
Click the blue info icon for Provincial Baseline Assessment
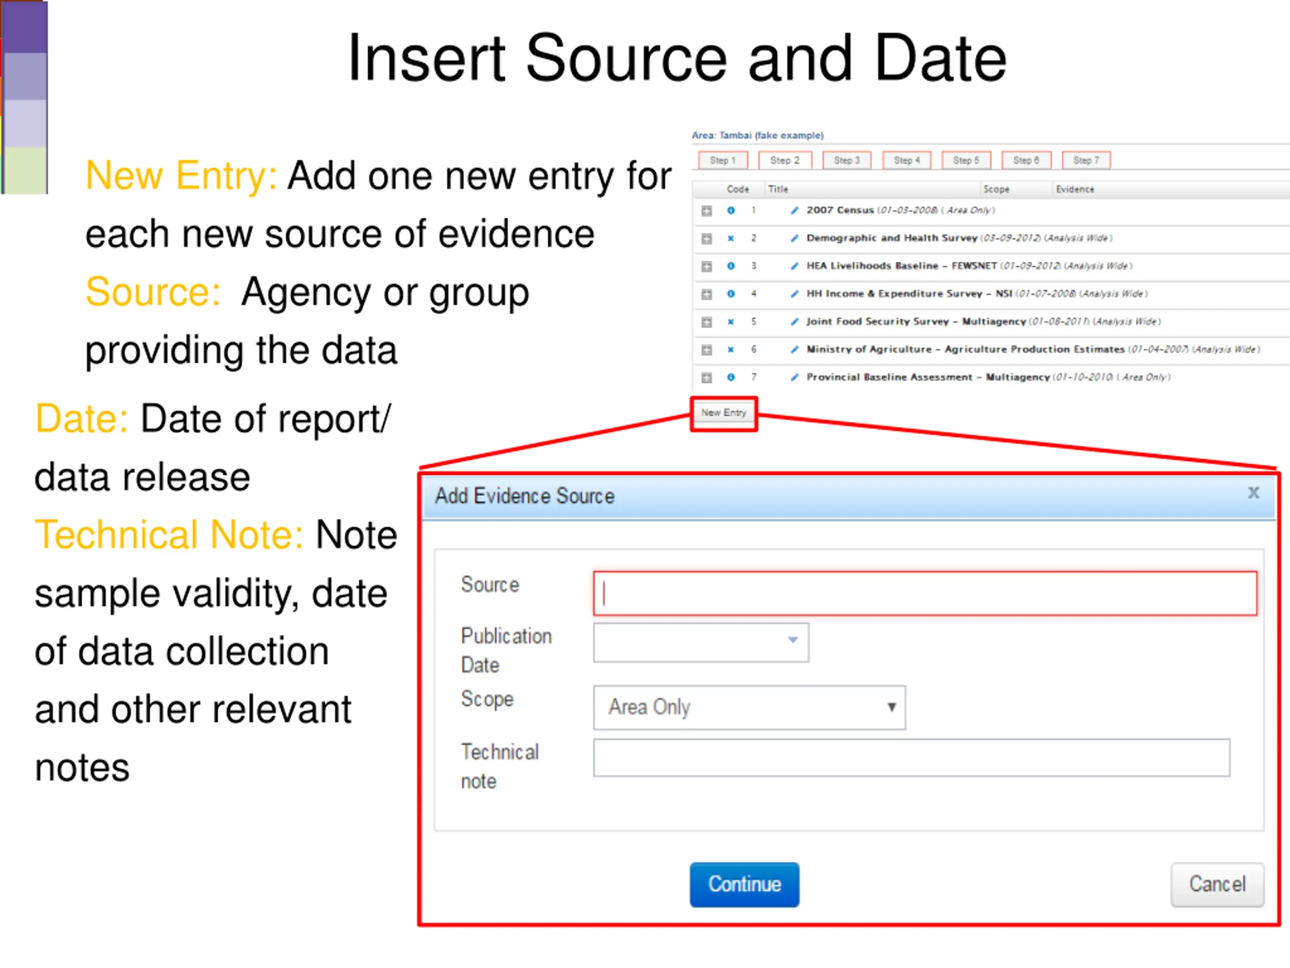click(x=731, y=377)
